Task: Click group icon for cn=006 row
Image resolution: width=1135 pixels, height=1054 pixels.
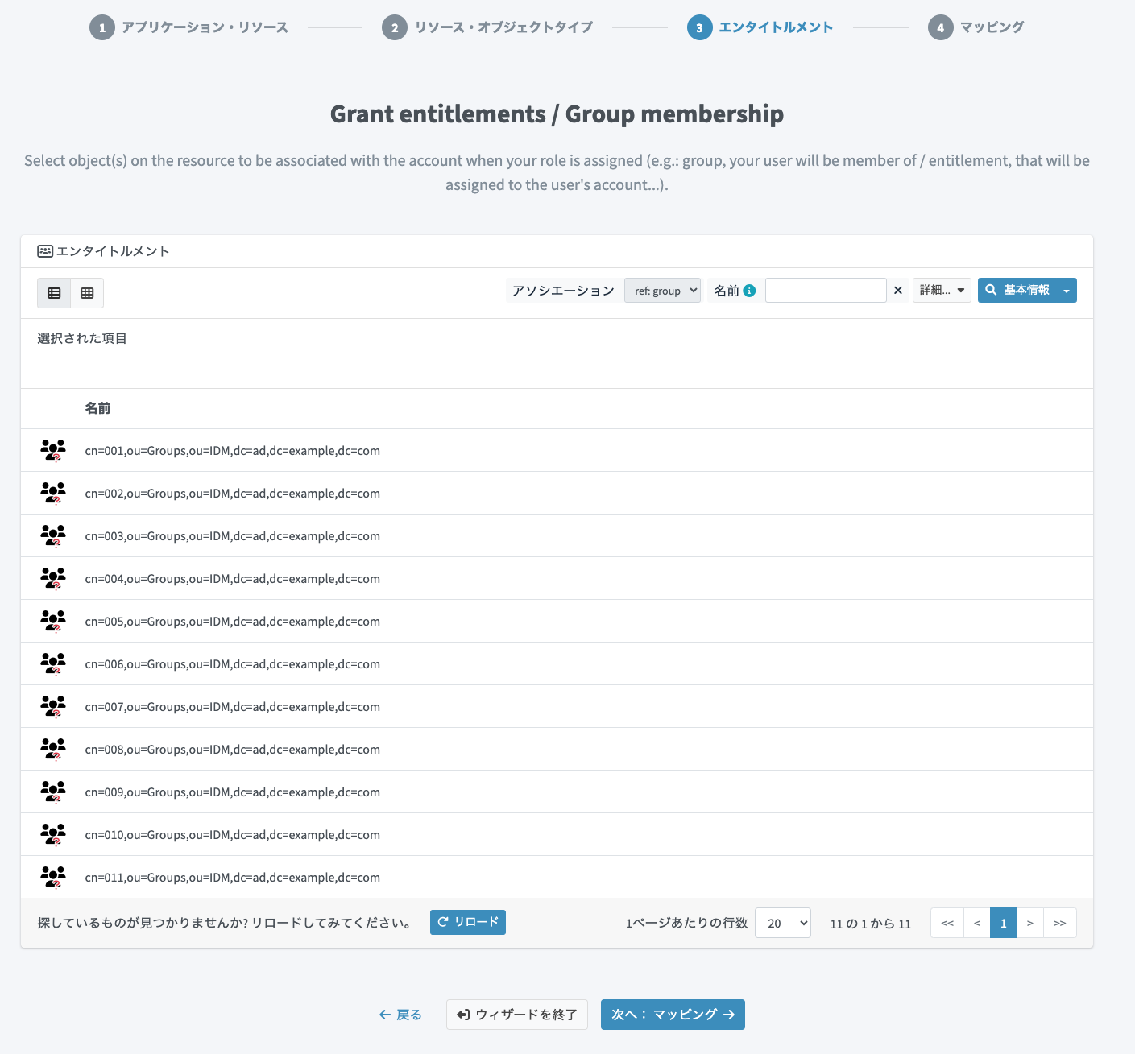Action: pyautogui.click(x=53, y=663)
